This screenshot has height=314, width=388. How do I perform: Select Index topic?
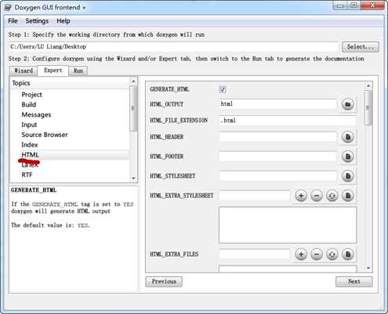[x=30, y=145]
